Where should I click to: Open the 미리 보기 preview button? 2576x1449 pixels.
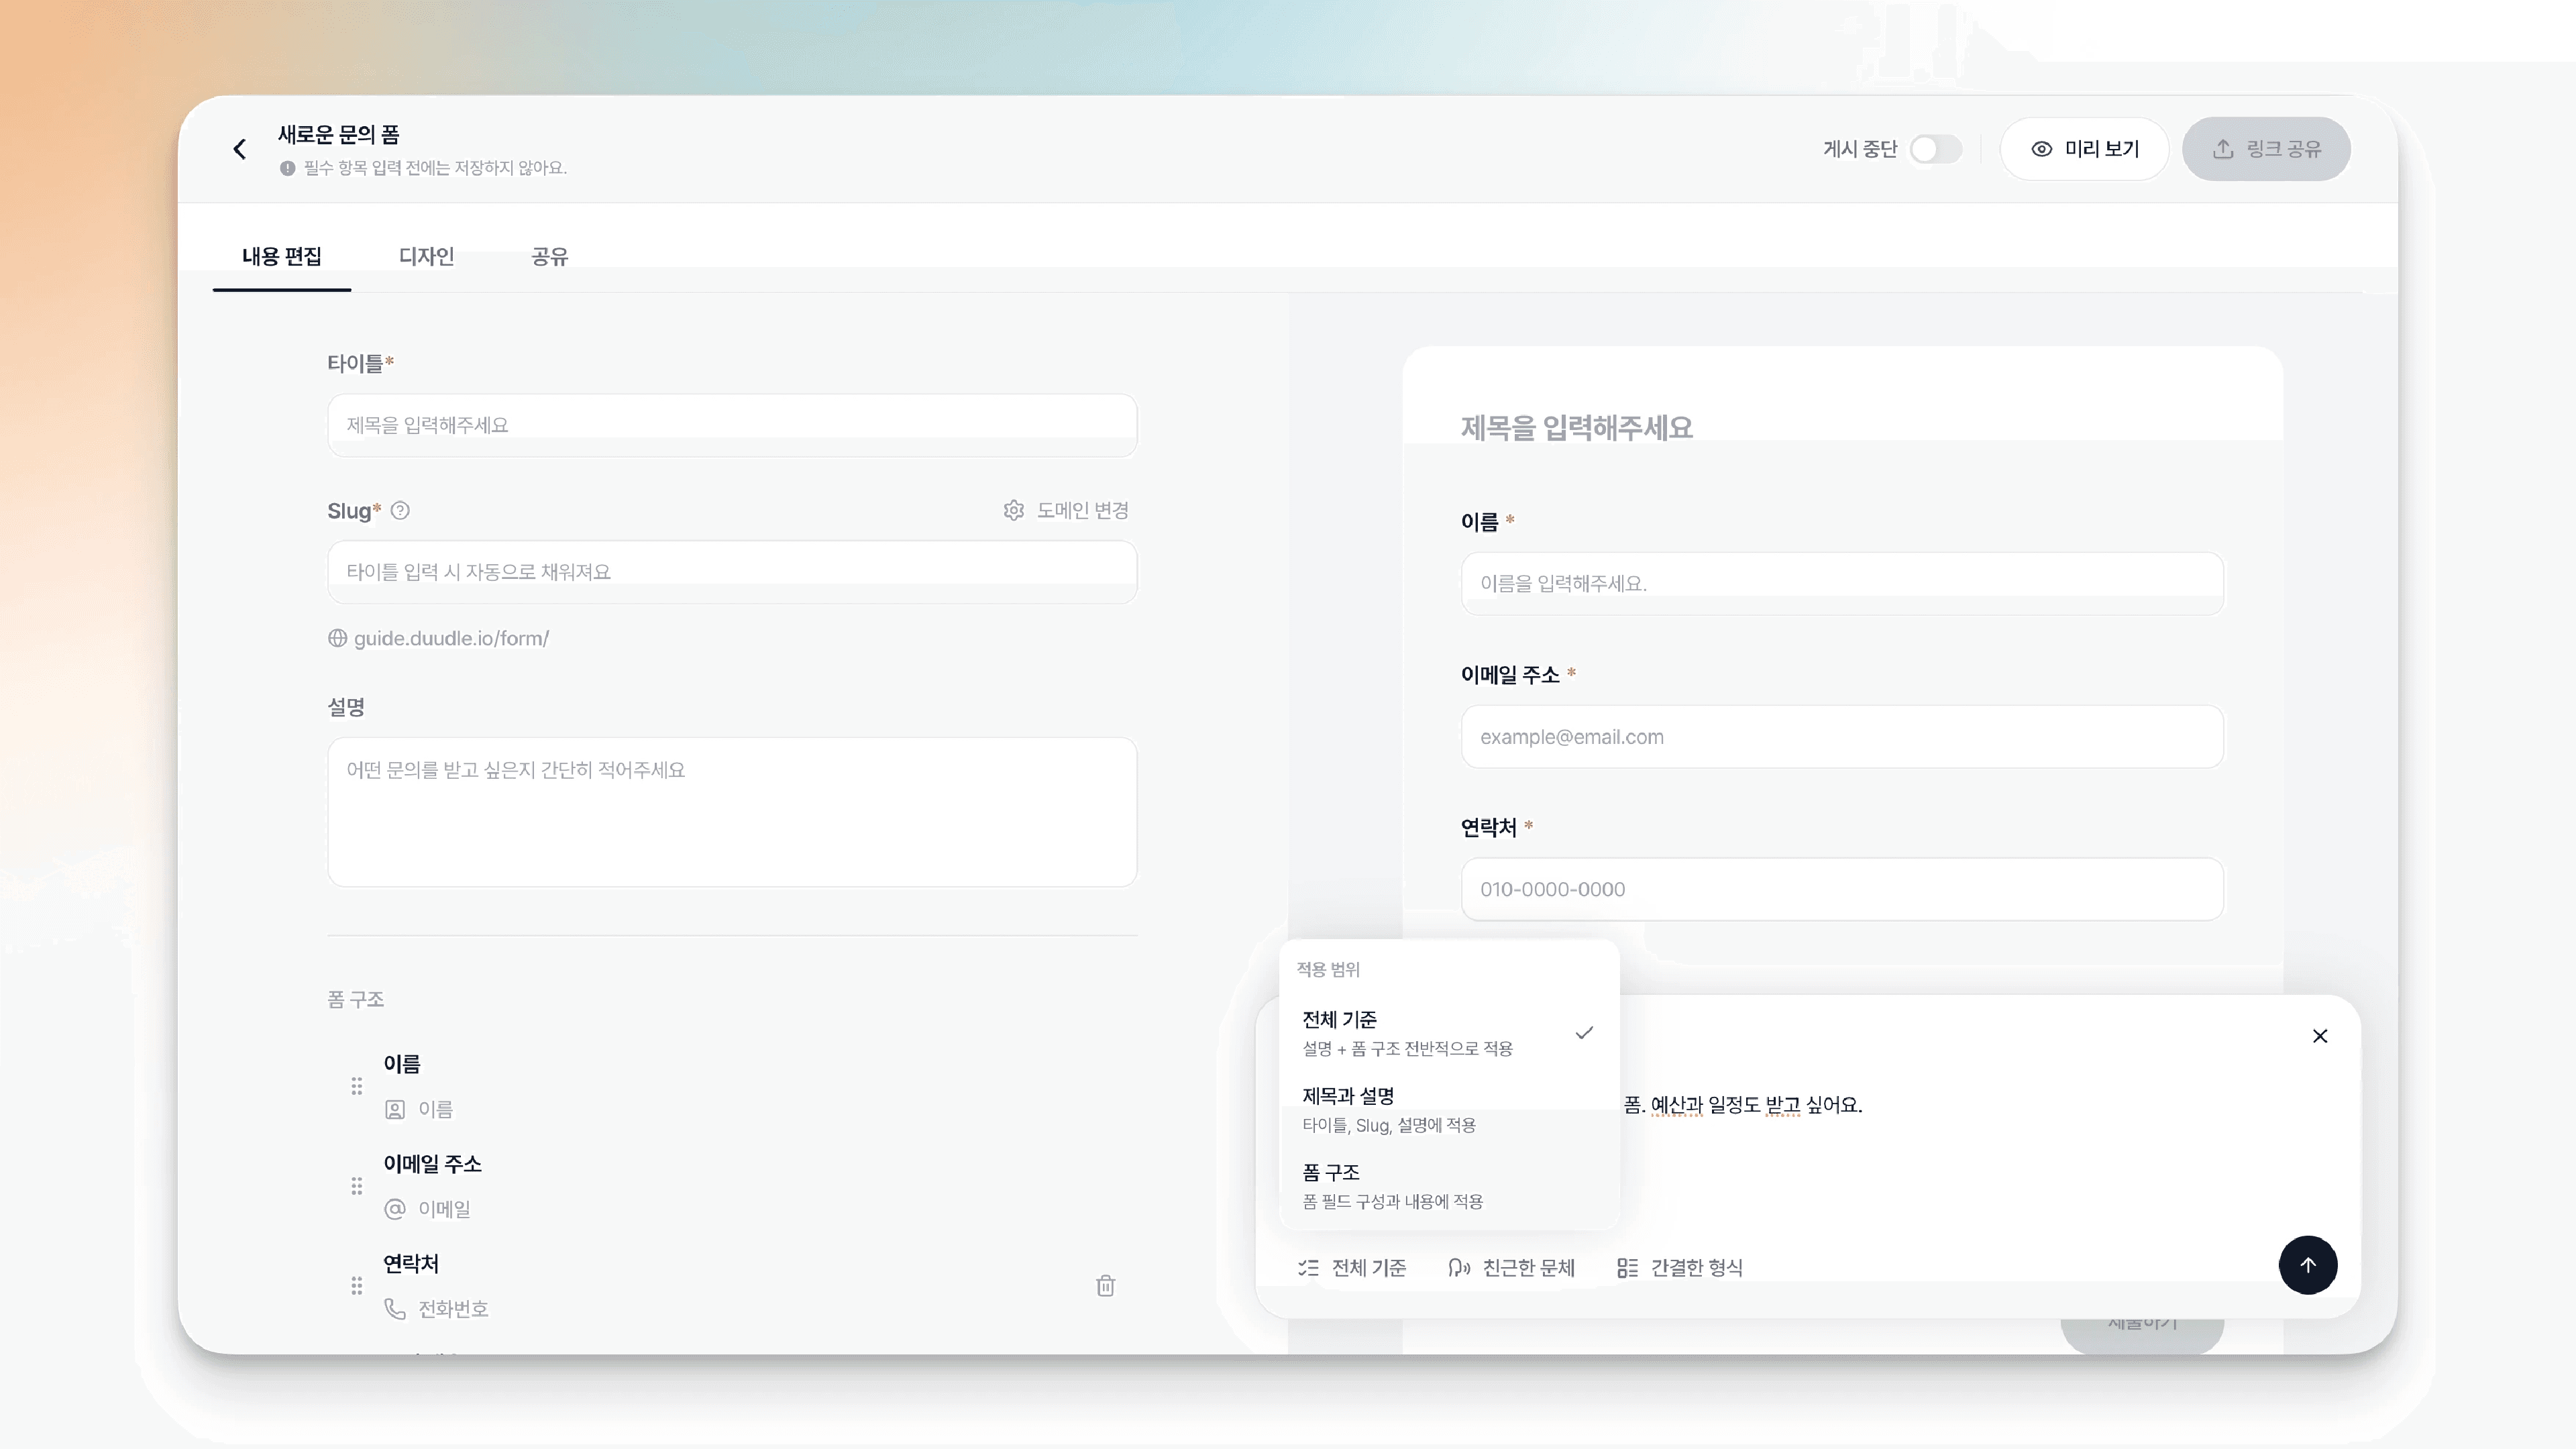[x=2084, y=149]
